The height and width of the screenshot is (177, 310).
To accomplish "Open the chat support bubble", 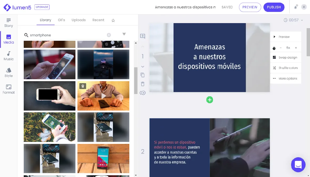I will pos(298,165).
